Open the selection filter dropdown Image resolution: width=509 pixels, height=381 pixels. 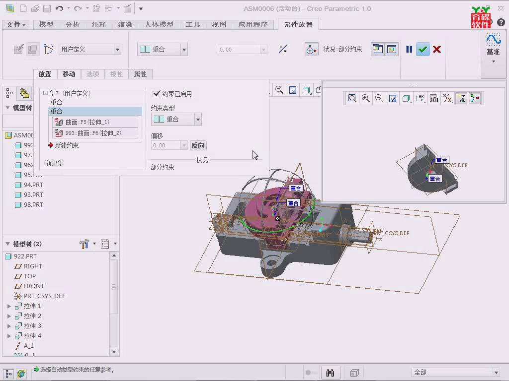[496, 373]
